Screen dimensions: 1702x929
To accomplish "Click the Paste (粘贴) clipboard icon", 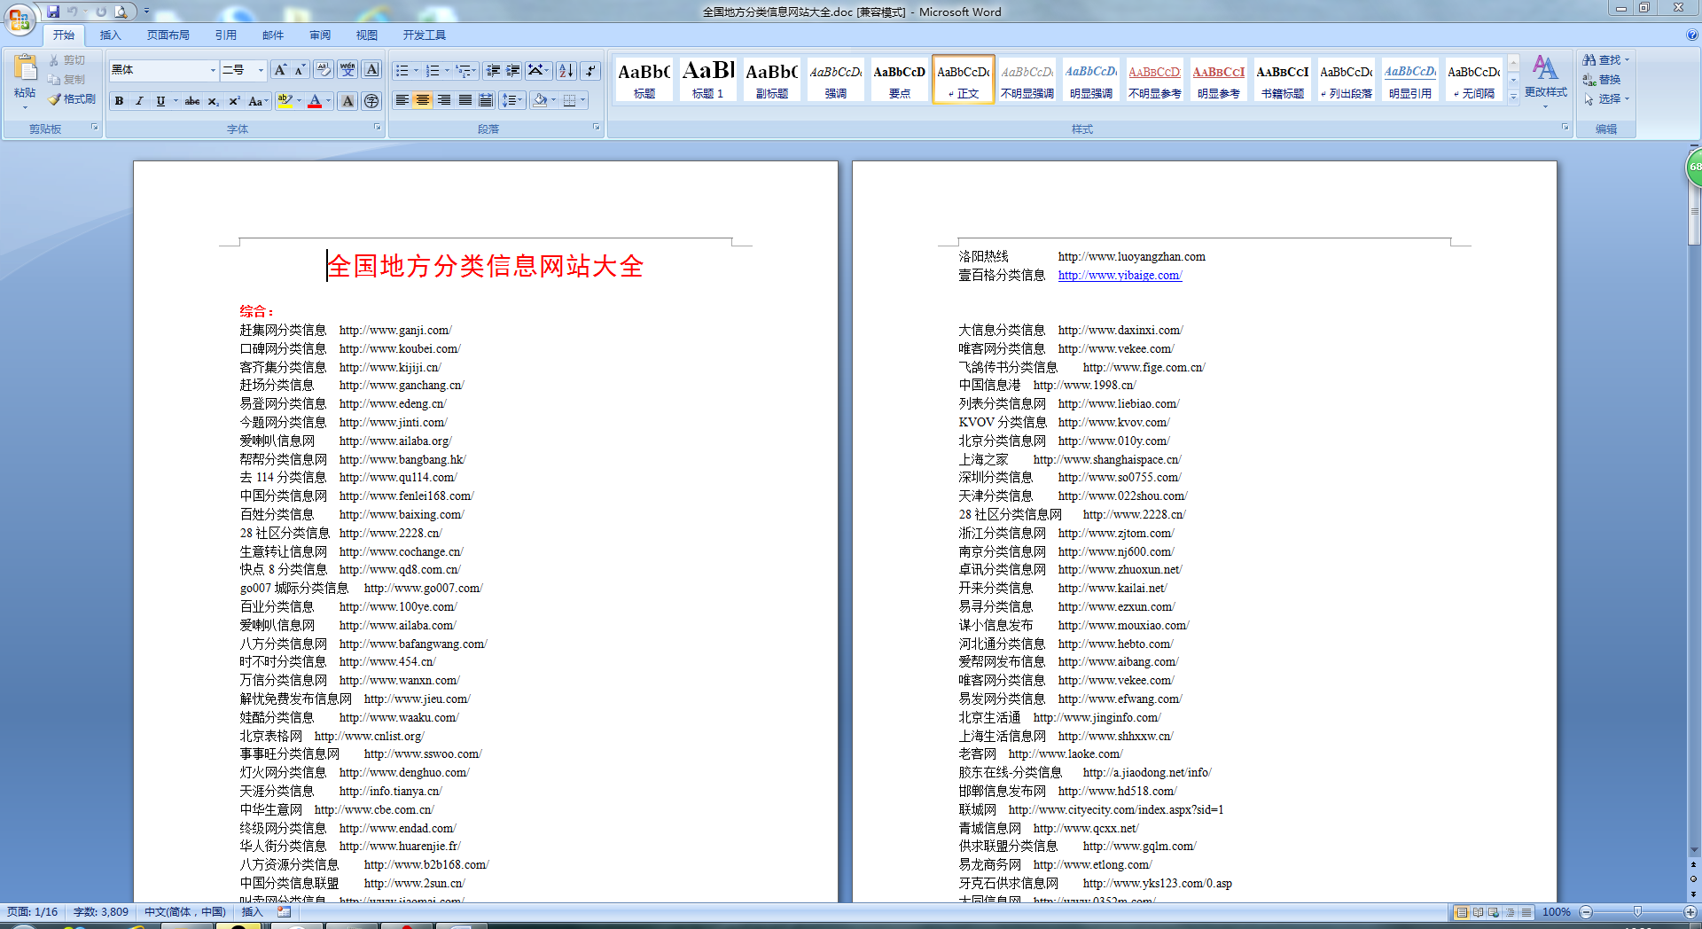I will point(25,69).
